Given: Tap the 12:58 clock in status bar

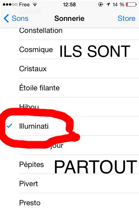Looking at the screenshot, I should pos(69,4).
